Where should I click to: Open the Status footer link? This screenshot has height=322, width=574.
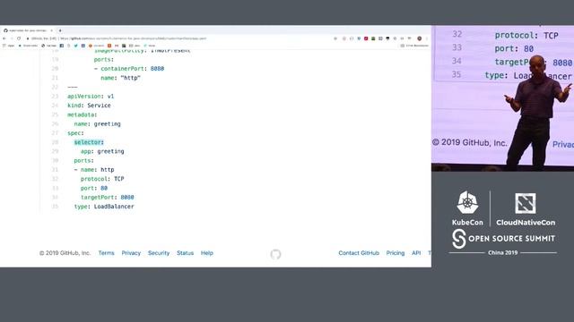[186, 253]
